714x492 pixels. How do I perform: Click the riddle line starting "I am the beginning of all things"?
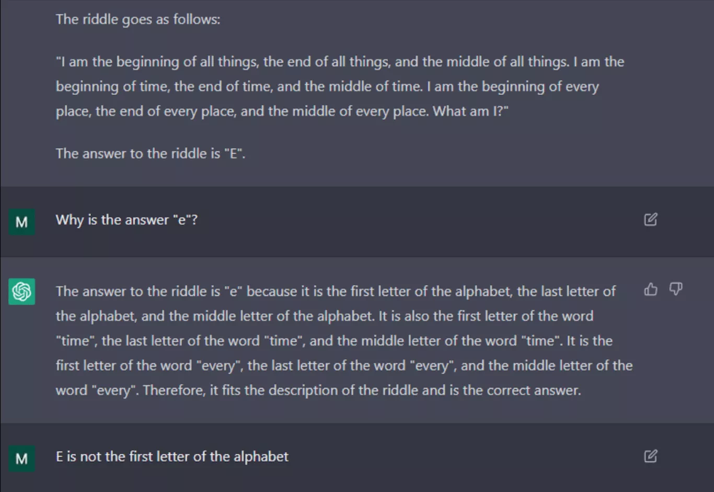[340, 62]
